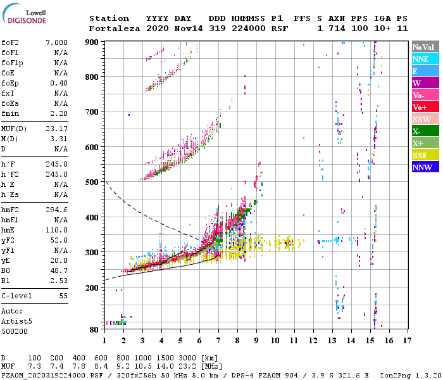Viewport: 443px width, 380px height.
Task: Click the Vo- pink legend swatch
Action: point(425,95)
